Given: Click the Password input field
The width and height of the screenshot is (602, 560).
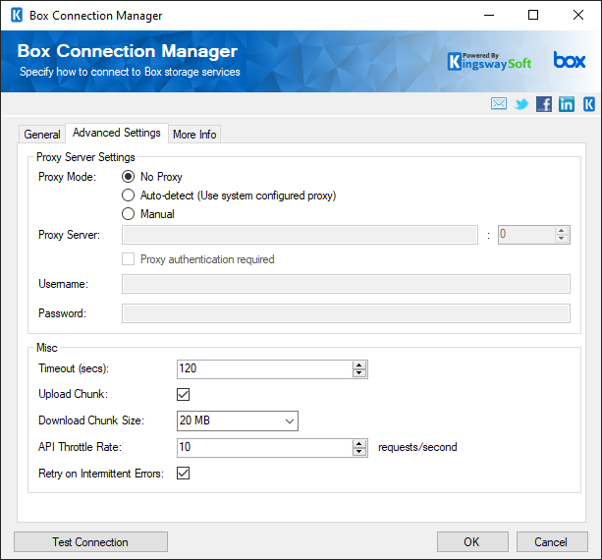Looking at the screenshot, I should pos(346,313).
